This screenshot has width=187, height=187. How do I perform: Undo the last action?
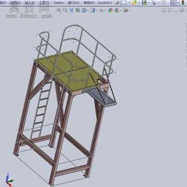[x=164, y=2]
